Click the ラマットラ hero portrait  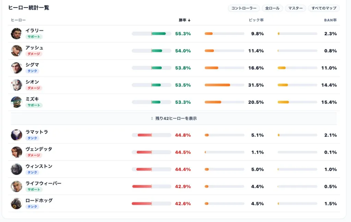pyautogui.click(x=16, y=135)
